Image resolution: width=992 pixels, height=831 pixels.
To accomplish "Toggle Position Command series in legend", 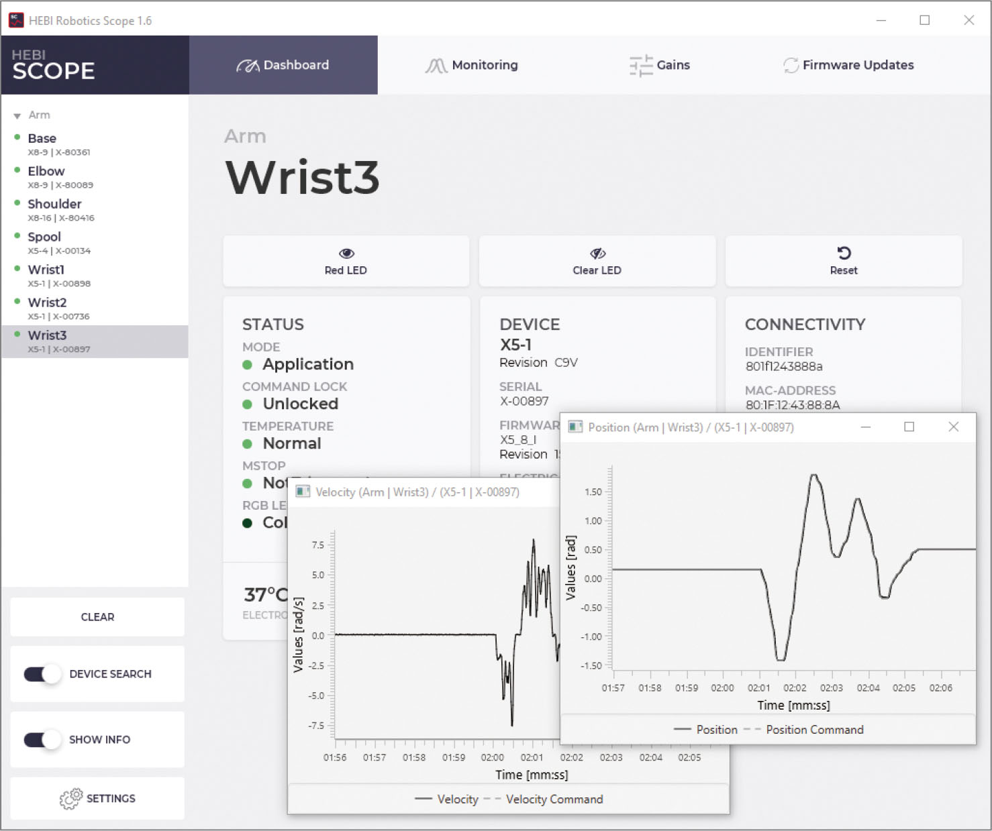I will pos(804,730).
